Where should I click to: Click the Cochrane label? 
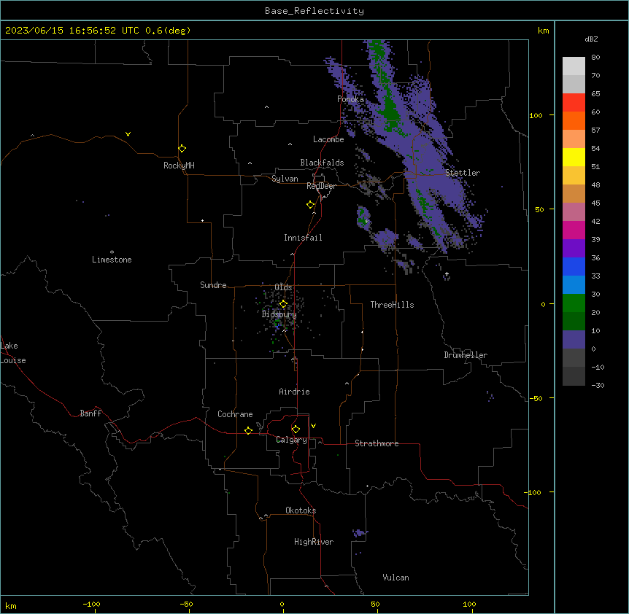(x=235, y=414)
